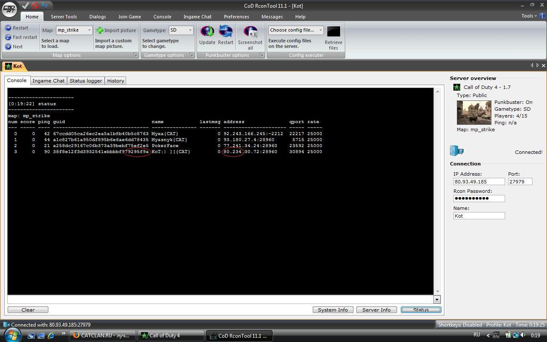This screenshot has width=547, height=342.
Task: Expand the Map options group launcher
Action: (135, 55)
